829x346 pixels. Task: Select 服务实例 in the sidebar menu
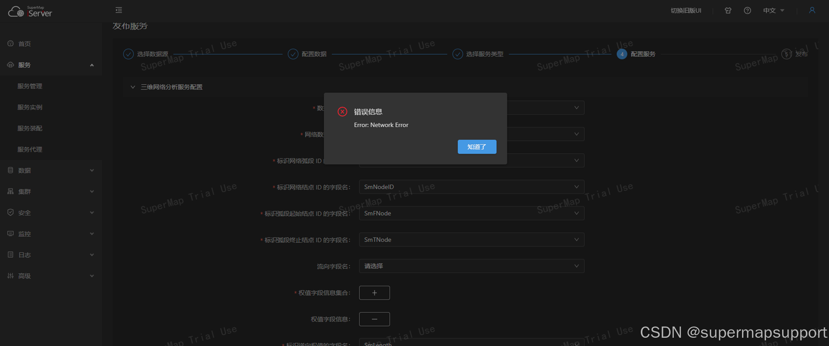30,107
